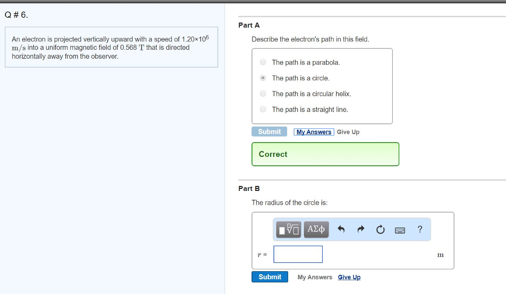Click the redo arrow in equation toolbar
The width and height of the screenshot is (506, 294).
(360, 229)
